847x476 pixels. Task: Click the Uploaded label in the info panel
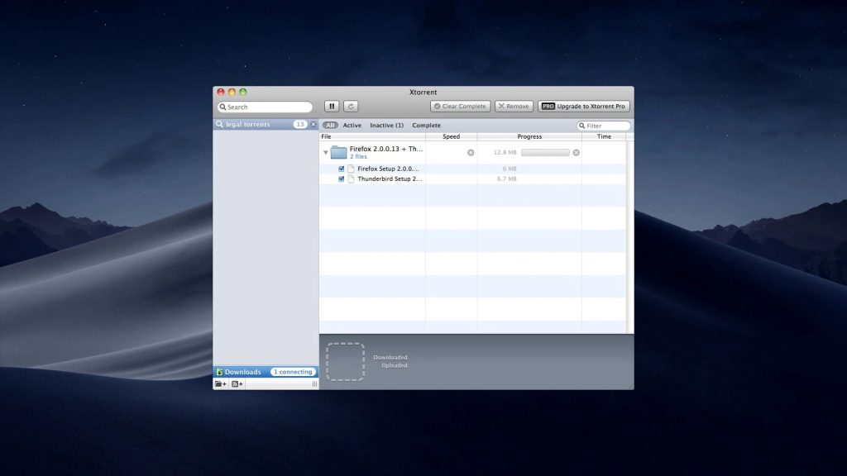395,365
